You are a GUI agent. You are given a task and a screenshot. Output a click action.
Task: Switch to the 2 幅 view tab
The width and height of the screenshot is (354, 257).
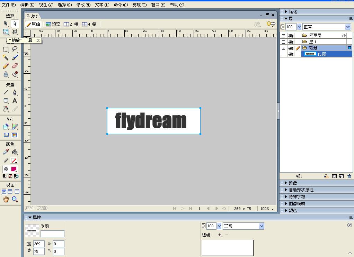(71, 24)
